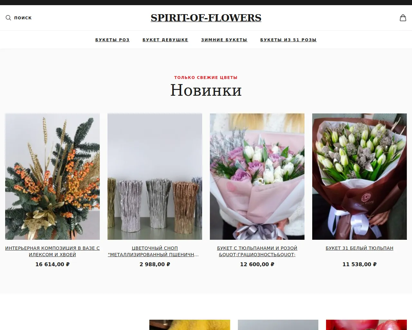Click the yellow image thumbnail at the bottom
412x330 pixels.
tap(190, 325)
